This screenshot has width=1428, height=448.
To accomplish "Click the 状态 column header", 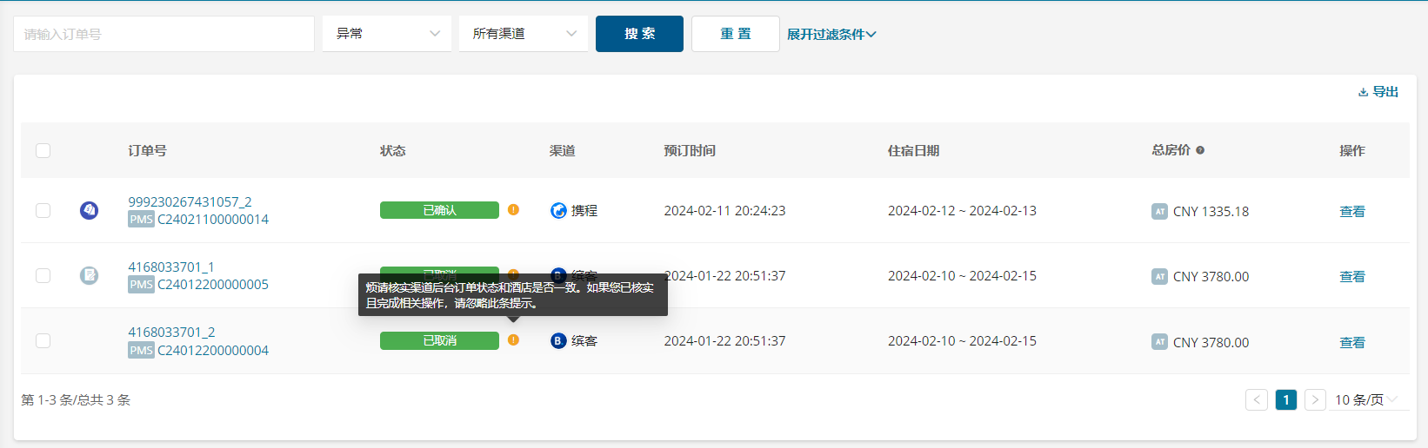I will click(x=393, y=150).
